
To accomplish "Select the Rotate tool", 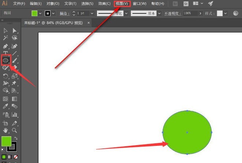I will coord(5,76).
